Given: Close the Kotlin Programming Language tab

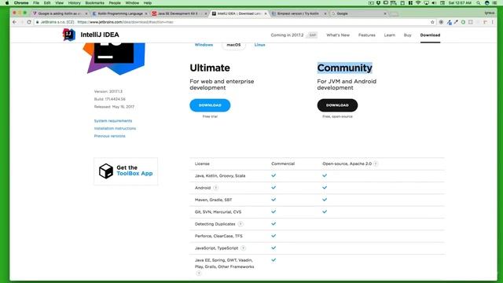Looking at the screenshot, I should pyautogui.click(x=146, y=13).
